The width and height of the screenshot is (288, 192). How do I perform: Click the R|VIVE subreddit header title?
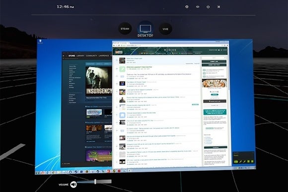tap(170, 50)
